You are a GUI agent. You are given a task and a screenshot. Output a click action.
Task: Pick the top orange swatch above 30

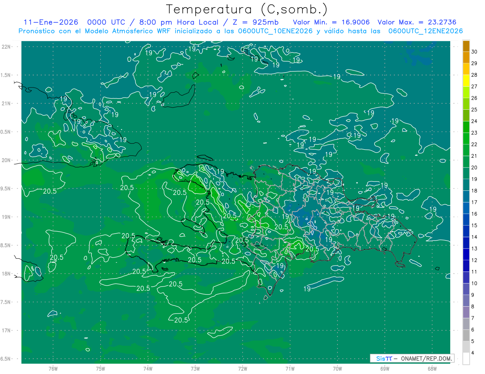click(x=466, y=46)
